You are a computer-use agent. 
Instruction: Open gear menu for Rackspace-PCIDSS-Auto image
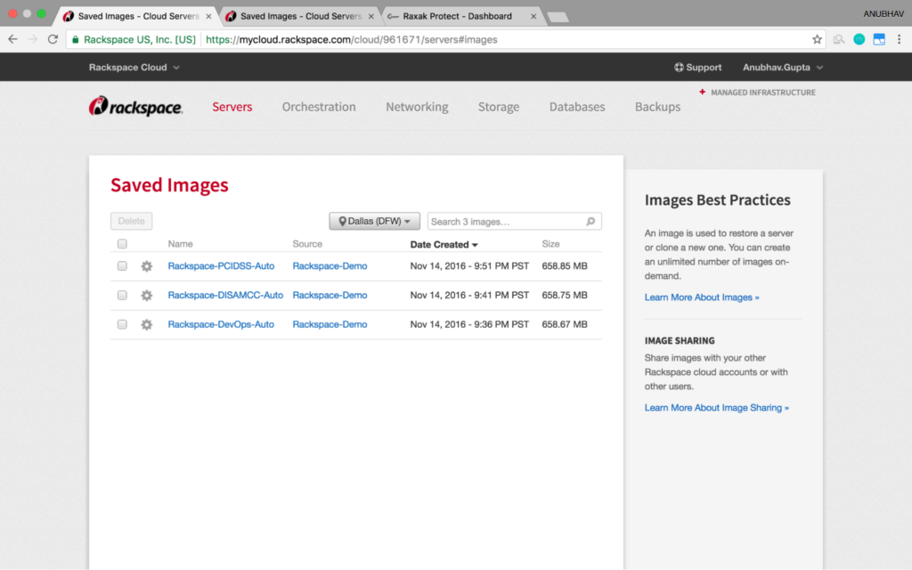point(147,266)
